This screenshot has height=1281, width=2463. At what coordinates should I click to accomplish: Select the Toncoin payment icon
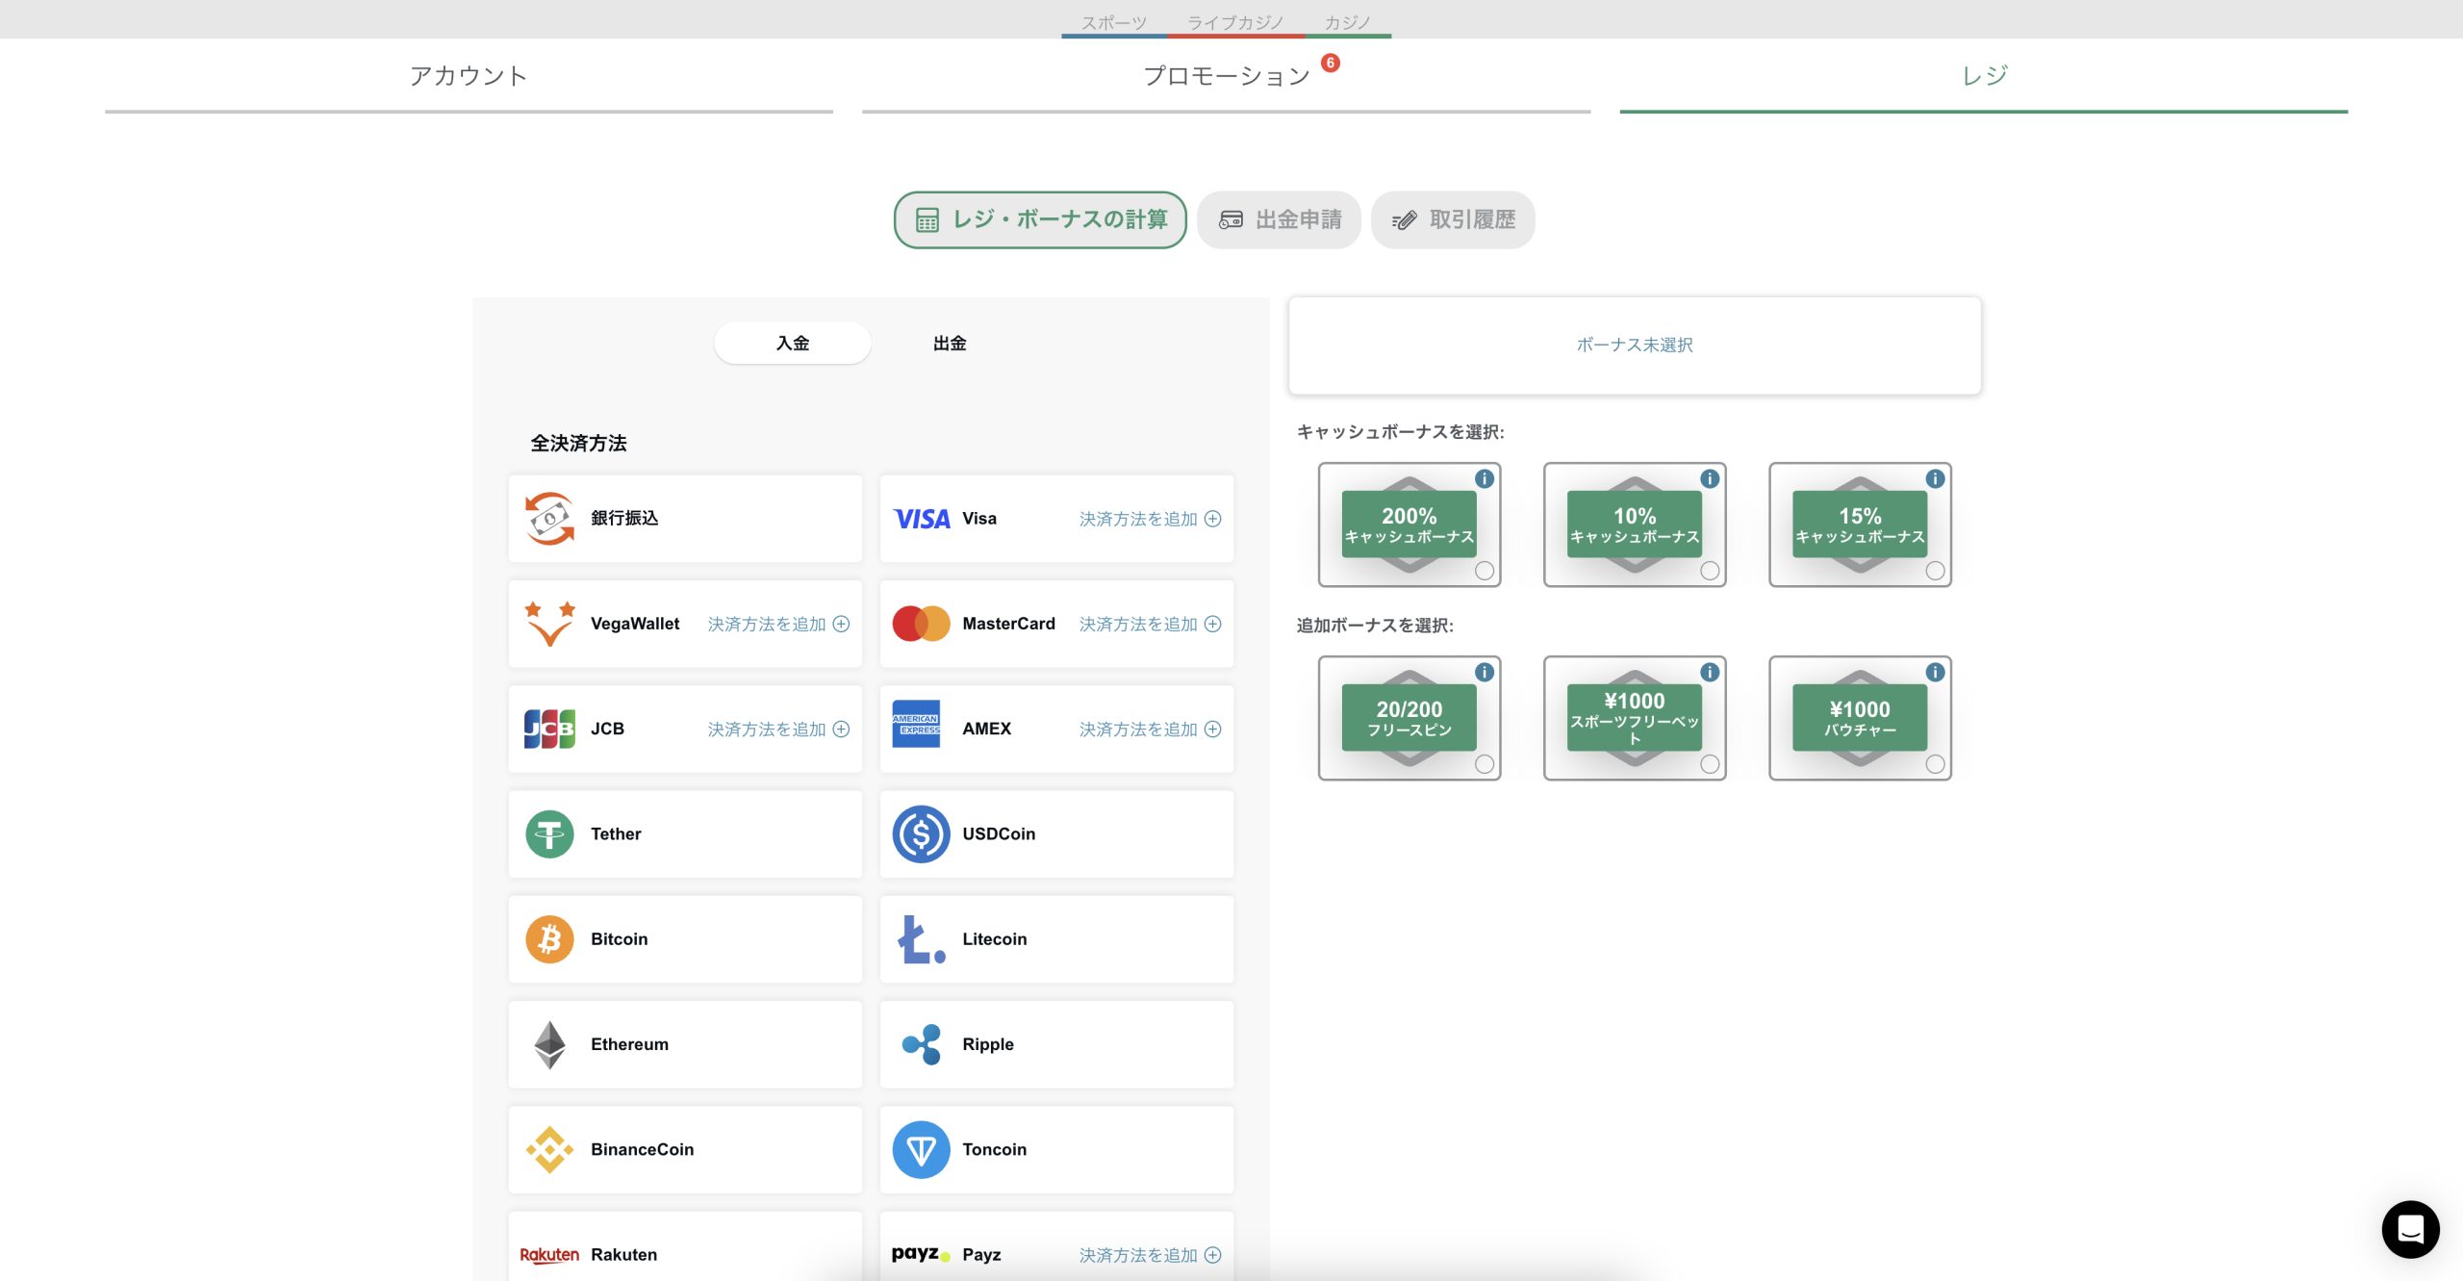click(921, 1149)
